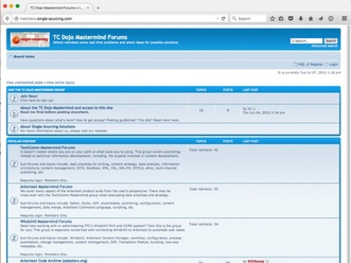This screenshot has height=263, width=351.
Task: Open View unanswered posts link
Action: pos(24,83)
